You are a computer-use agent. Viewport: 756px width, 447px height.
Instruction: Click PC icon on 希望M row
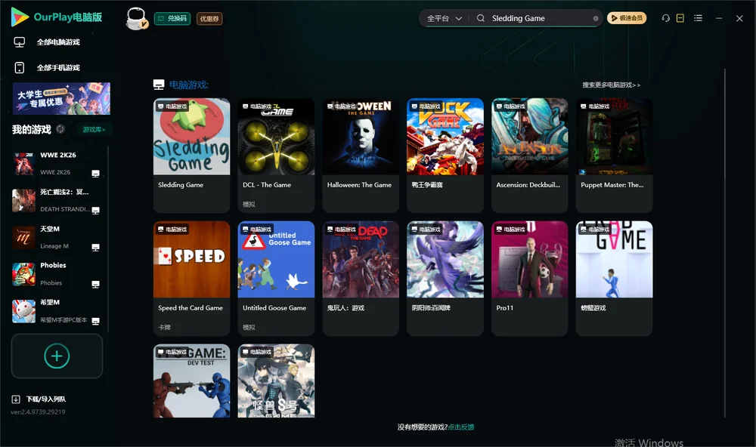click(95, 322)
